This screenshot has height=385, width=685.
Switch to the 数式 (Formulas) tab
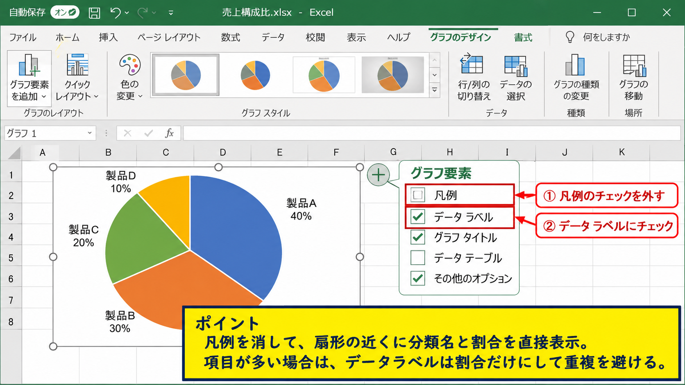[231, 38]
